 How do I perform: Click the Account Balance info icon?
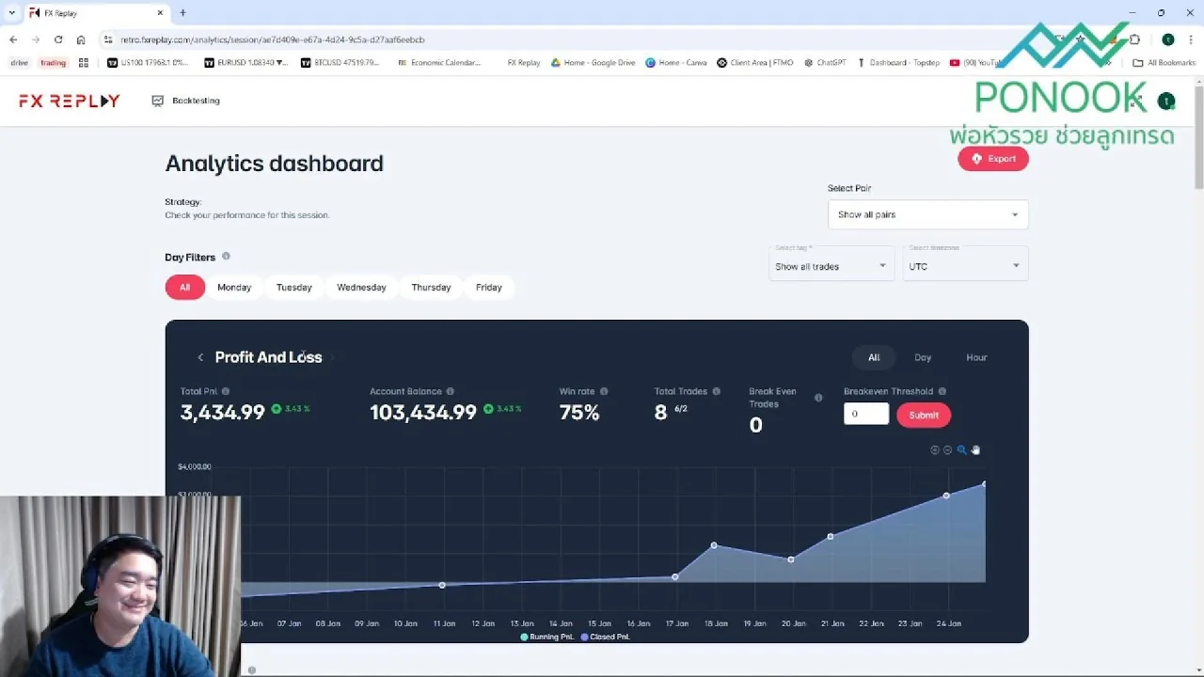450,391
